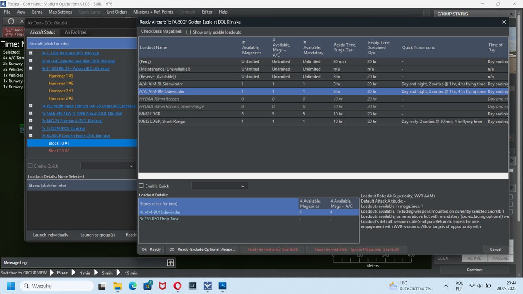Open the Game menu
This screenshot has width=523, height=294.
37,12
